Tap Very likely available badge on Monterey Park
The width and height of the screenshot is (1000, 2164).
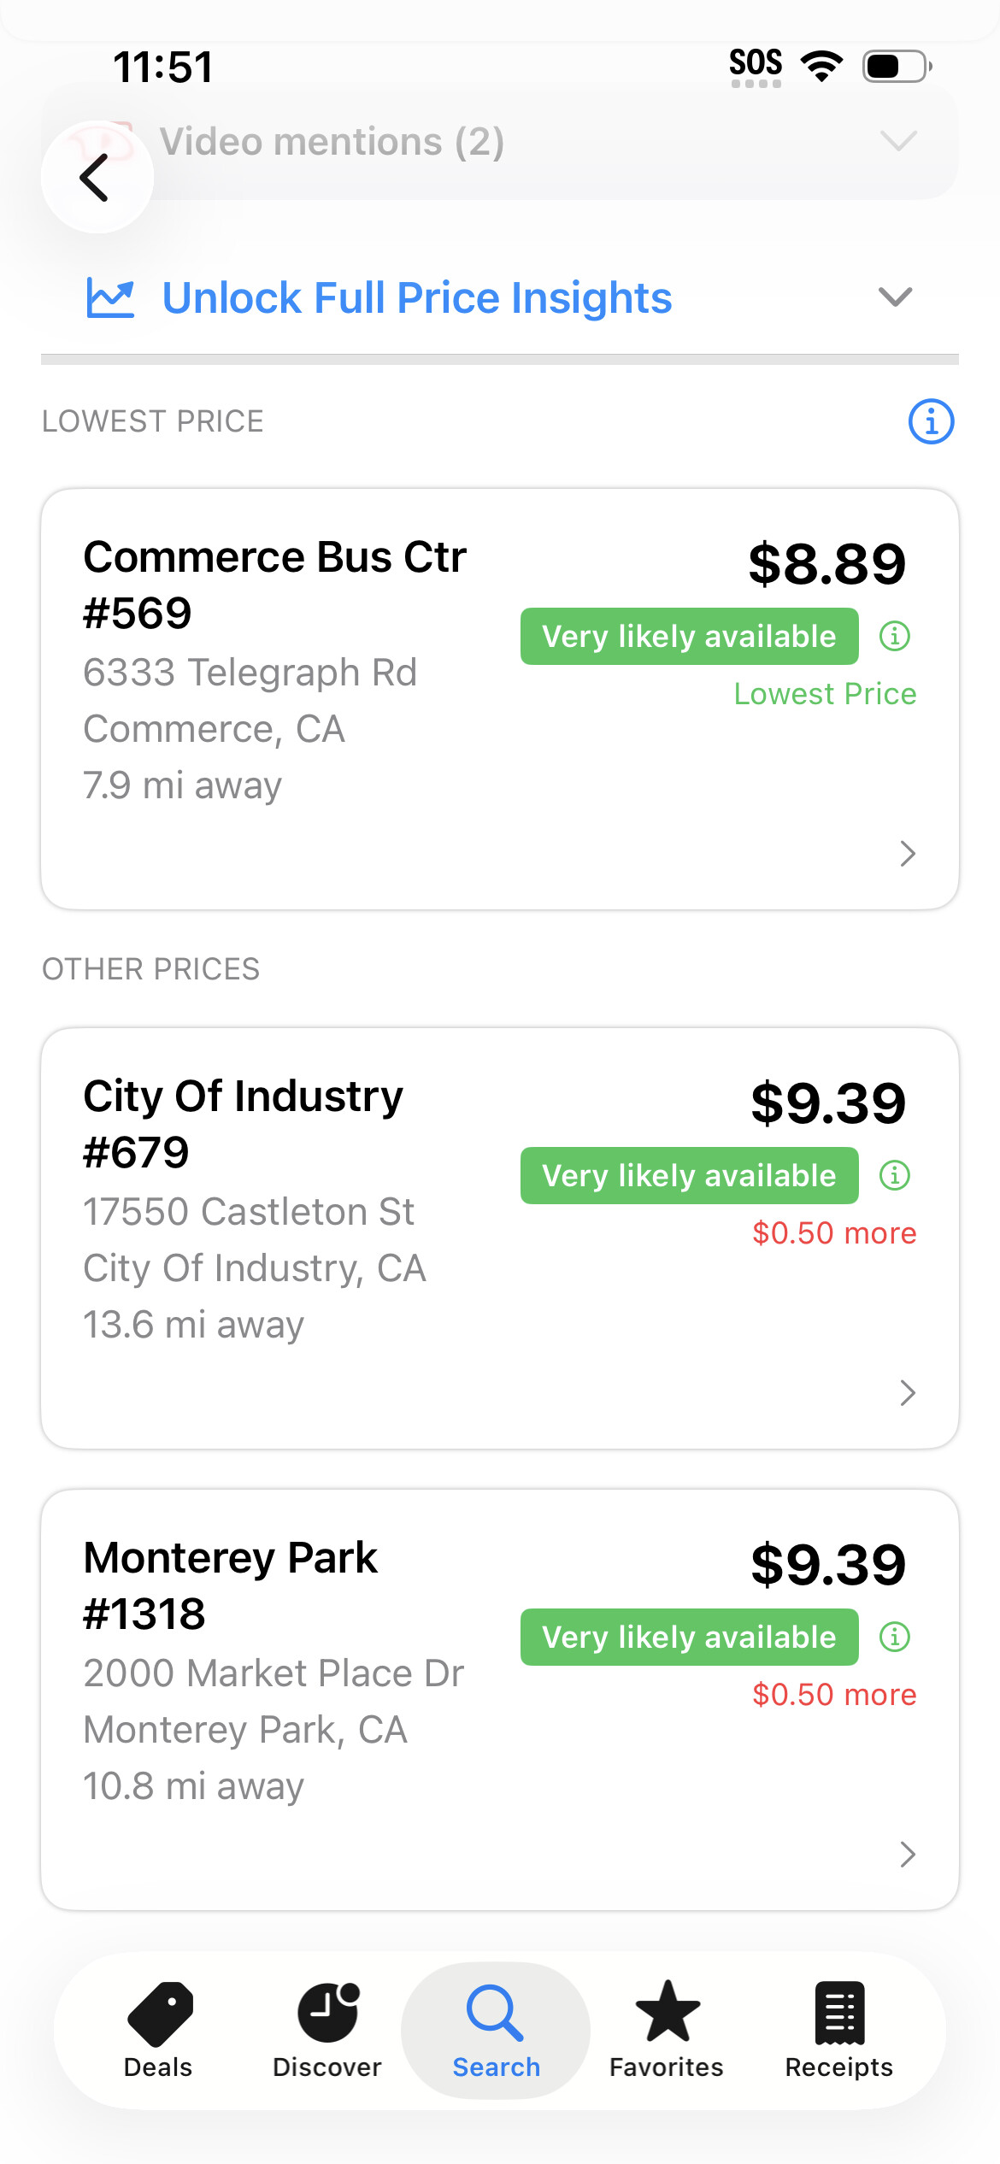pos(689,1637)
